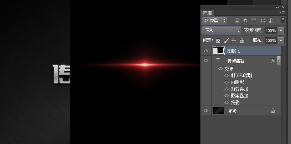Switch to the 图层 panel tab
The height and width of the screenshot is (144, 291).
coord(208,12)
